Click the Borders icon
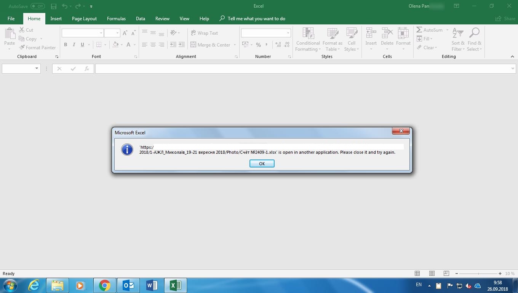The width and height of the screenshot is (518, 293). (x=99, y=45)
